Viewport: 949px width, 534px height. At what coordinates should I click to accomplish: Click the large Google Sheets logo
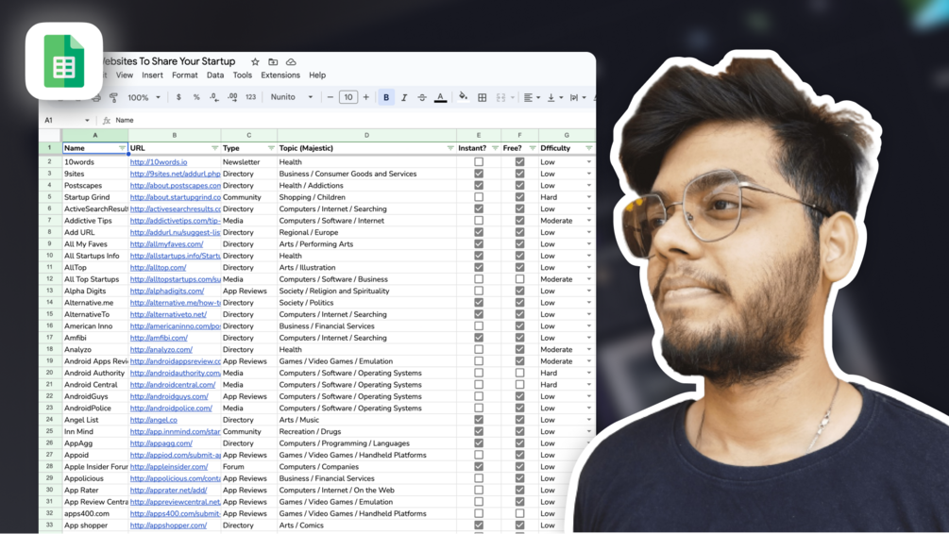point(64,61)
